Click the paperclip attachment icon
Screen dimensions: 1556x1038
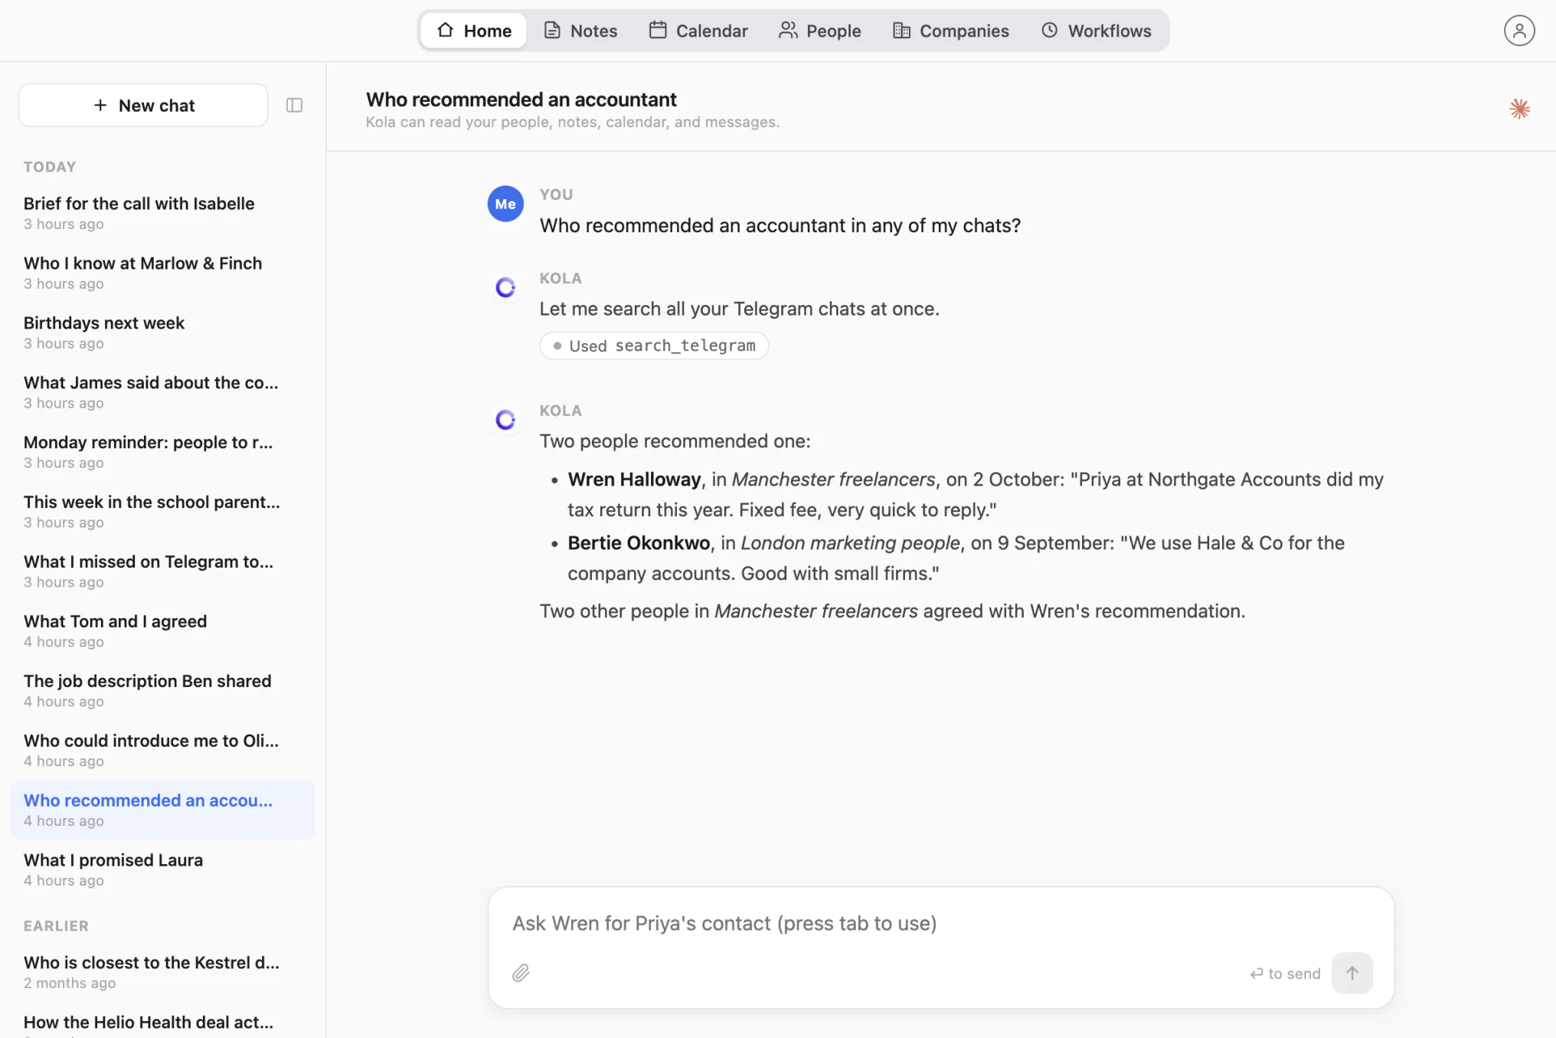pos(521,973)
